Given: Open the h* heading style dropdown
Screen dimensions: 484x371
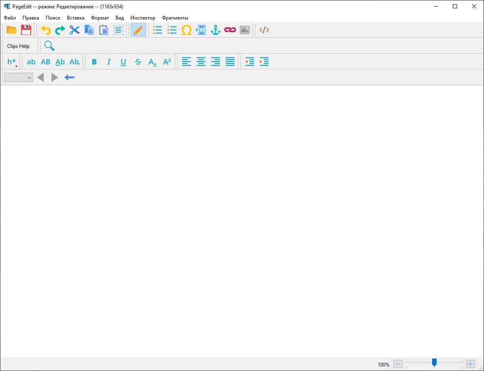Looking at the screenshot, I should coord(12,62).
